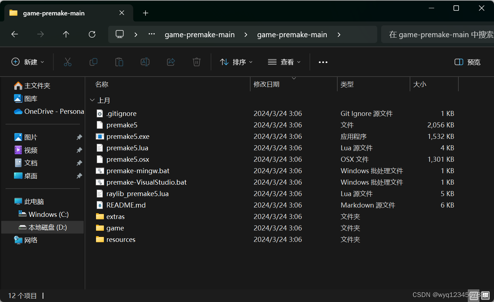Select premake-VisualStudio.bat file name

pos(147,182)
